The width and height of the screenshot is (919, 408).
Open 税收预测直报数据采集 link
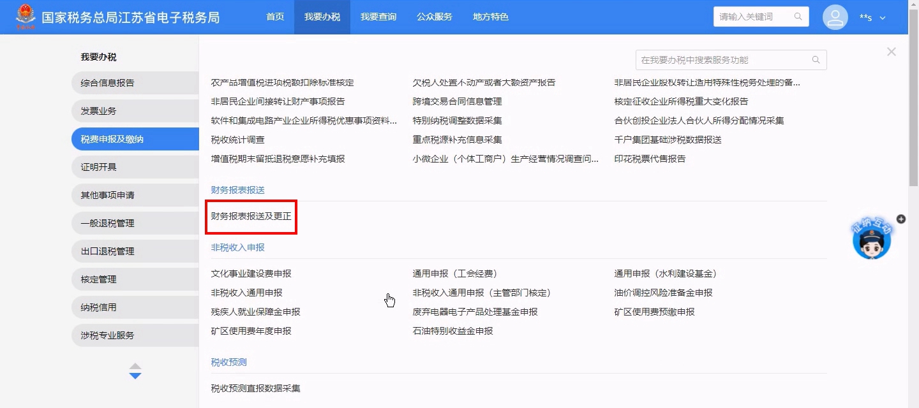pyautogui.click(x=256, y=388)
